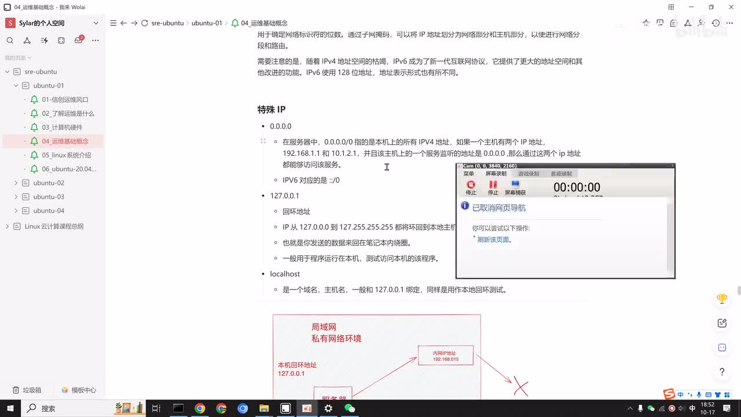The height and width of the screenshot is (417, 741).
Task: Click the Sogou input method S icon
Action: pos(669,394)
